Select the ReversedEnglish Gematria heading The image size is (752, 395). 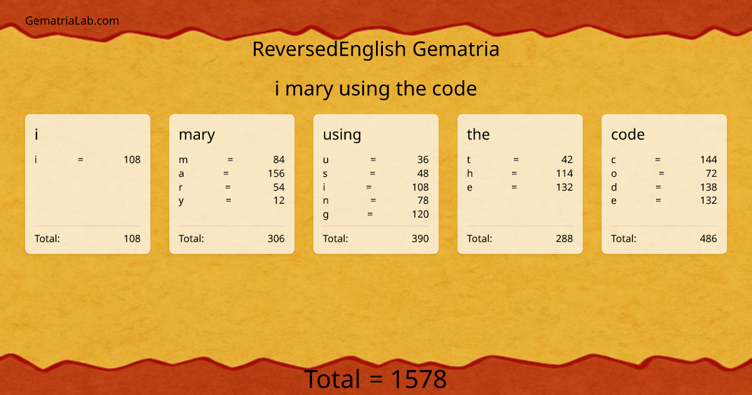pos(376,49)
